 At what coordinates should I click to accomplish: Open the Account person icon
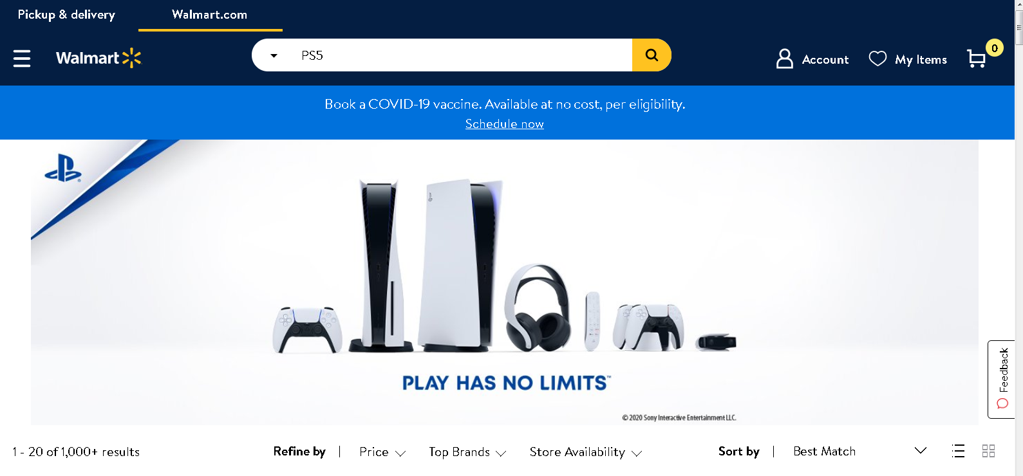point(785,59)
